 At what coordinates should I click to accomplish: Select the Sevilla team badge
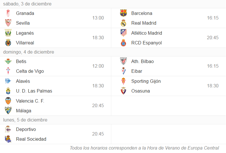coord(8,23)
